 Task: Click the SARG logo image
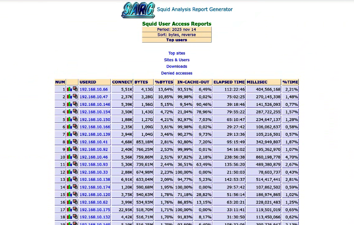(138, 10)
